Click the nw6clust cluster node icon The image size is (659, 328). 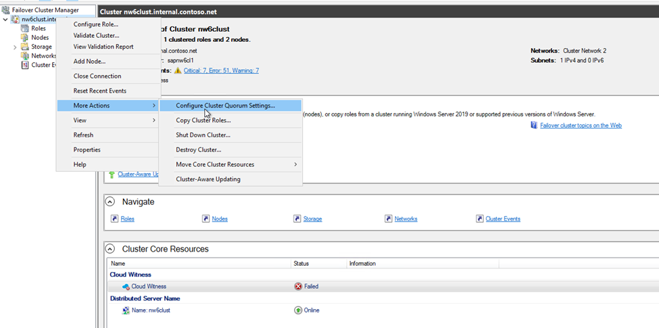[16, 20]
